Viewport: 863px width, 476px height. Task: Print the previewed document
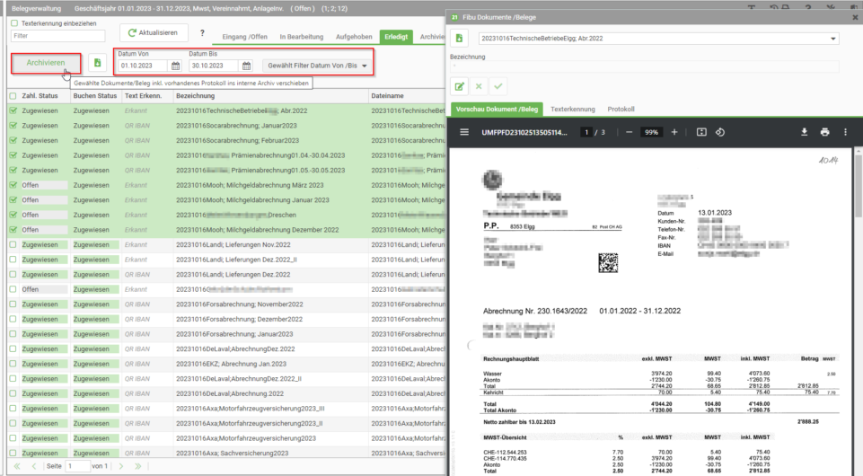pyautogui.click(x=824, y=132)
